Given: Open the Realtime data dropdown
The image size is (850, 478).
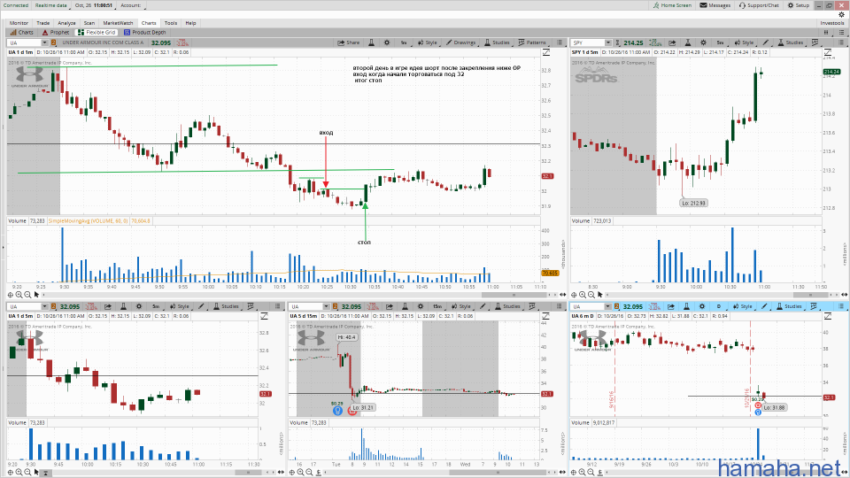Looking at the screenshot, I should pyautogui.click(x=51, y=5).
